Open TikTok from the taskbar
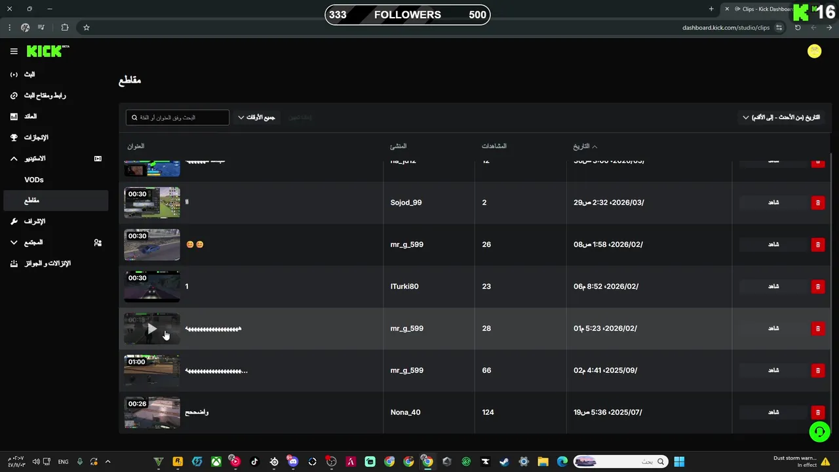The height and width of the screenshot is (472, 839). click(254, 462)
